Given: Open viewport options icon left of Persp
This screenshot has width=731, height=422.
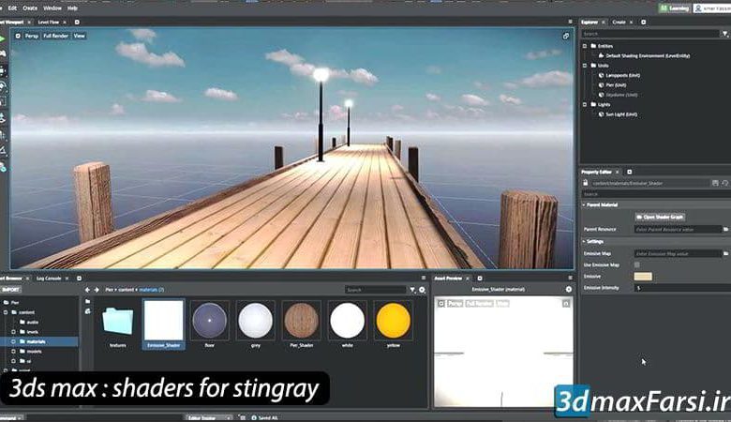Looking at the screenshot, I should 18,36.
